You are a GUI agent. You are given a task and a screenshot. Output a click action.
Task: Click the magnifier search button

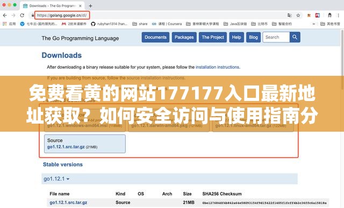(x=295, y=37)
